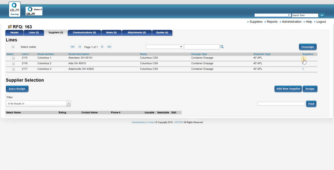This screenshot has height=170, width=334.
Task: Click the Go button beside Search Term
Action: point(322,15)
